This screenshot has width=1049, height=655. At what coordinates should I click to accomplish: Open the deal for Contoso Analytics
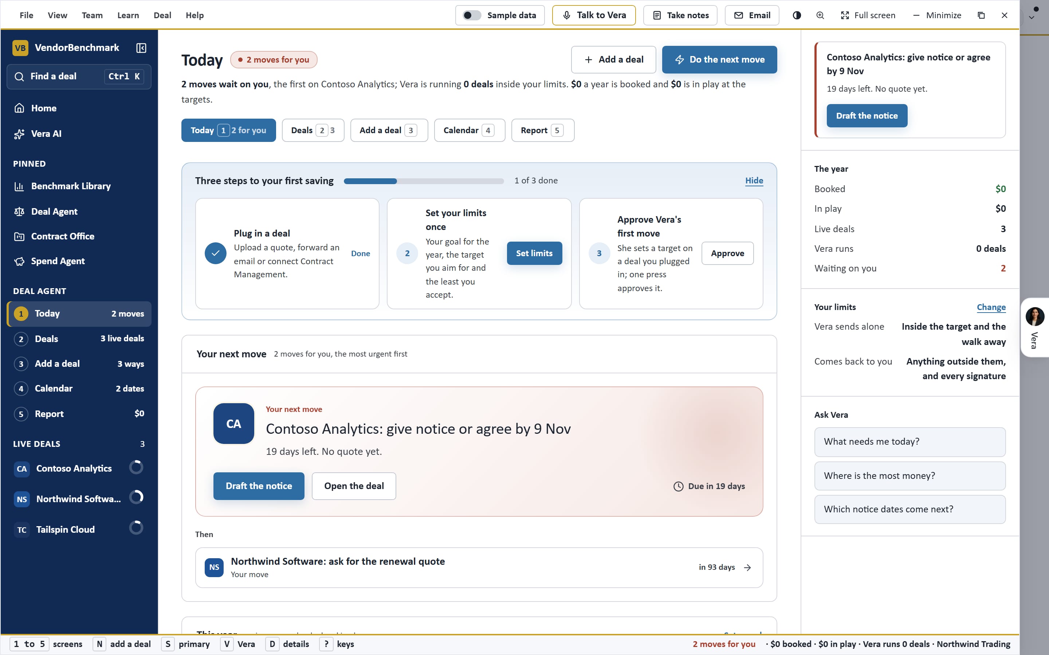pyautogui.click(x=354, y=486)
